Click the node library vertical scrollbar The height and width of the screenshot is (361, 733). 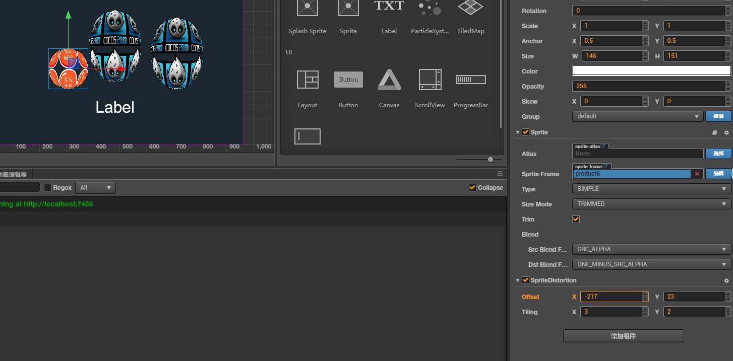501,63
